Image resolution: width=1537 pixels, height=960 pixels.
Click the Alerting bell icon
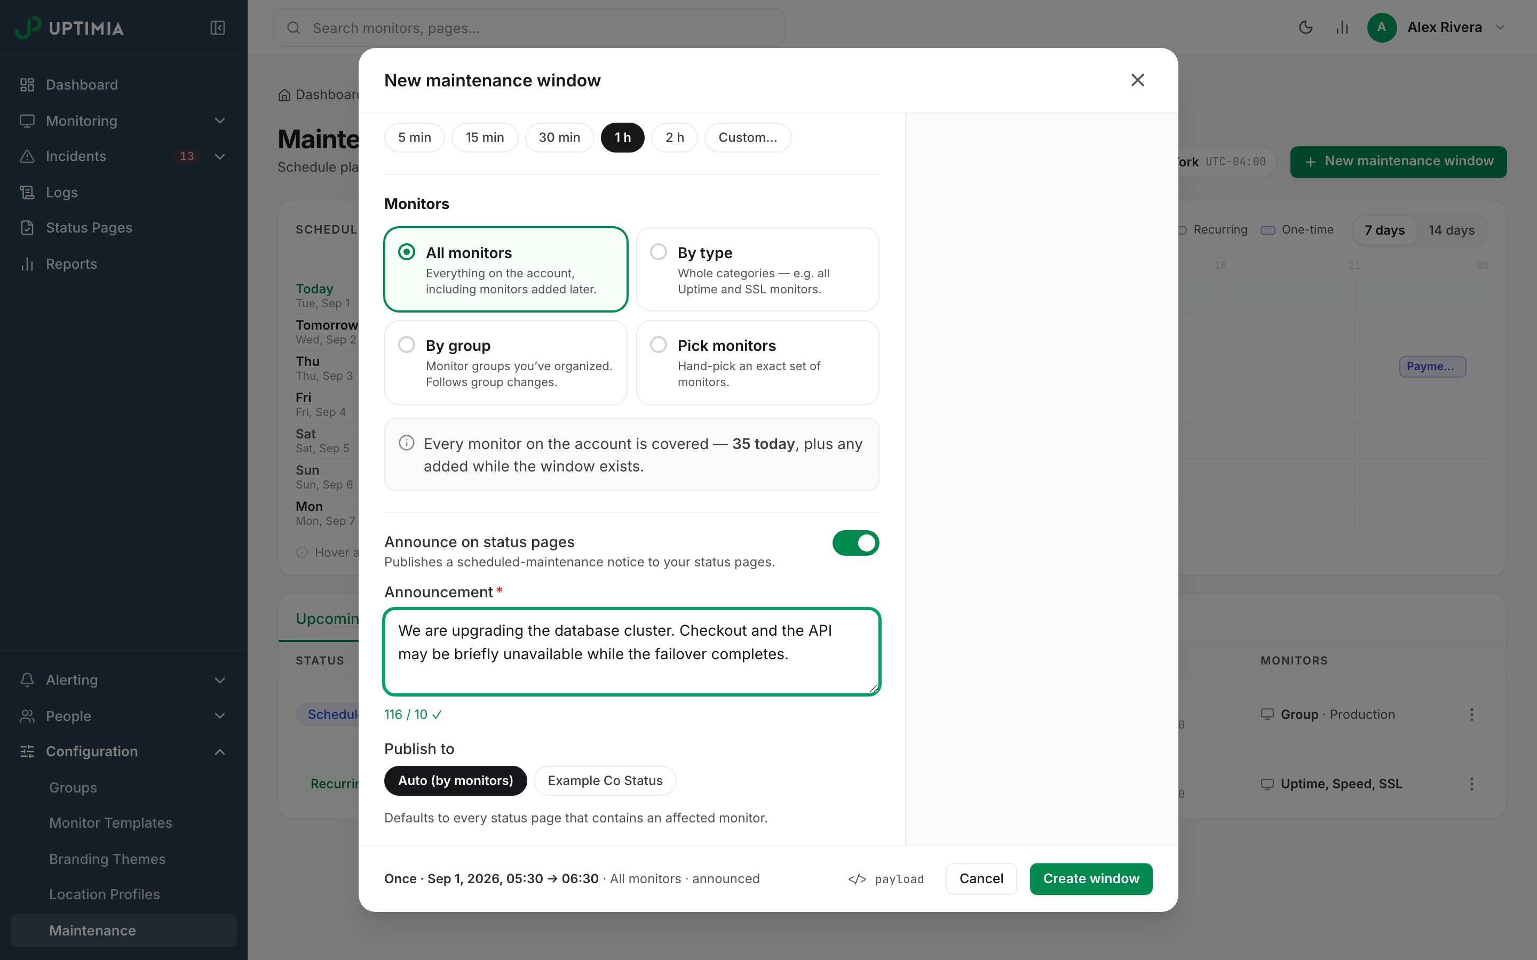pos(27,680)
